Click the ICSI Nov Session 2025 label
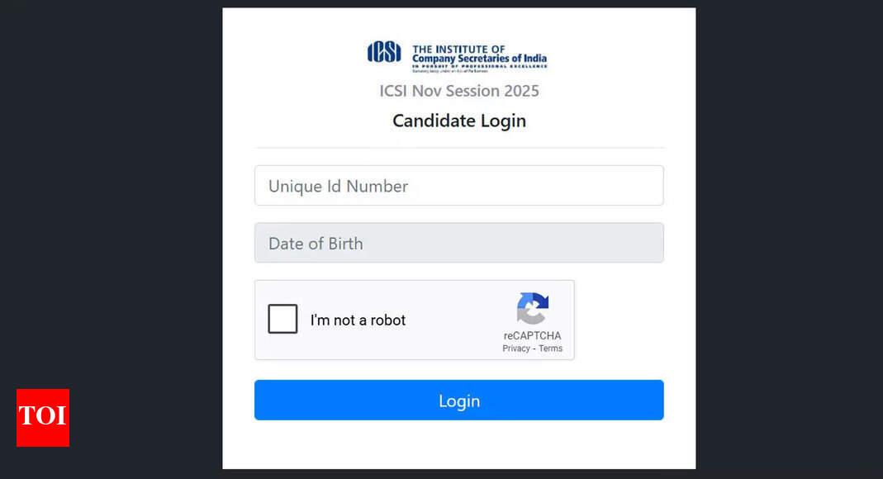The height and width of the screenshot is (479, 883). coord(459,91)
